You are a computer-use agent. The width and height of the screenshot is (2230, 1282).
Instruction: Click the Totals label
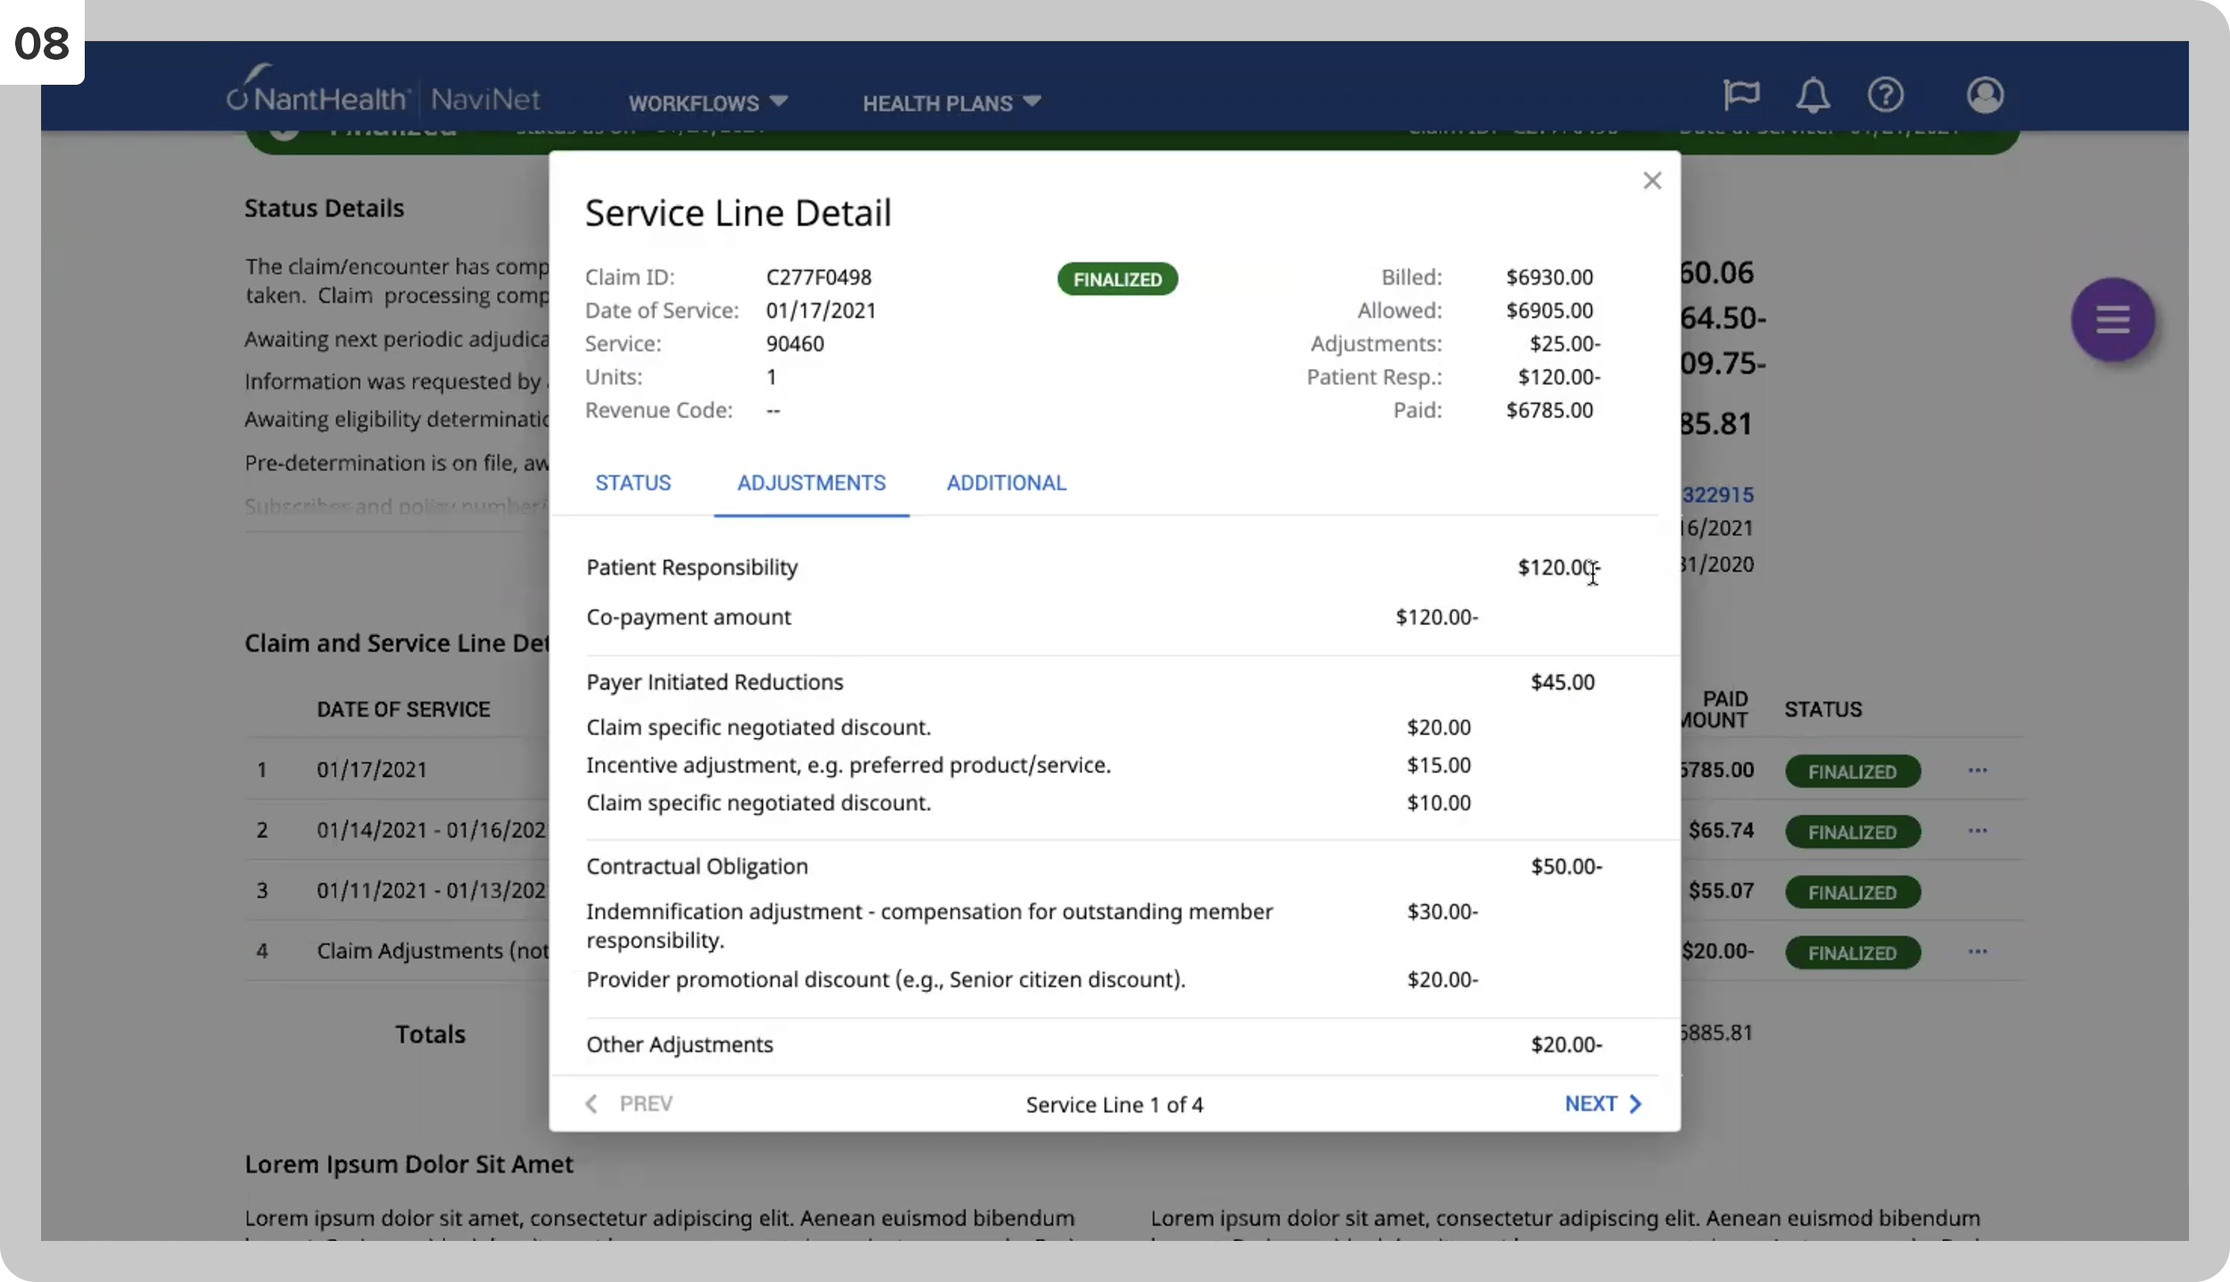point(430,1034)
